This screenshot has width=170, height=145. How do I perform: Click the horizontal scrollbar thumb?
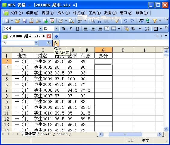point(125,134)
